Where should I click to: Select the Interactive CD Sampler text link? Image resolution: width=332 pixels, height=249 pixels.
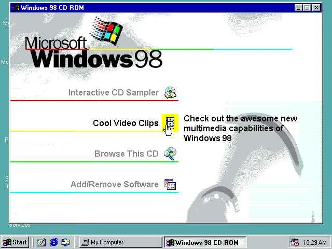[114, 93]
